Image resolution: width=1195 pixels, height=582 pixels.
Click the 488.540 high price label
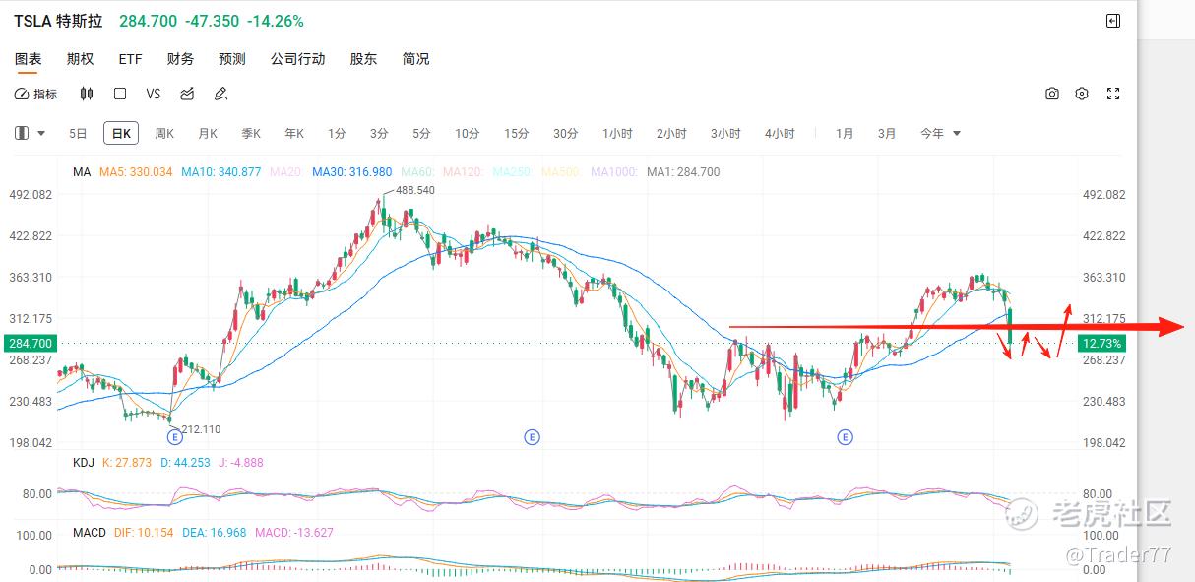(414, 190)
